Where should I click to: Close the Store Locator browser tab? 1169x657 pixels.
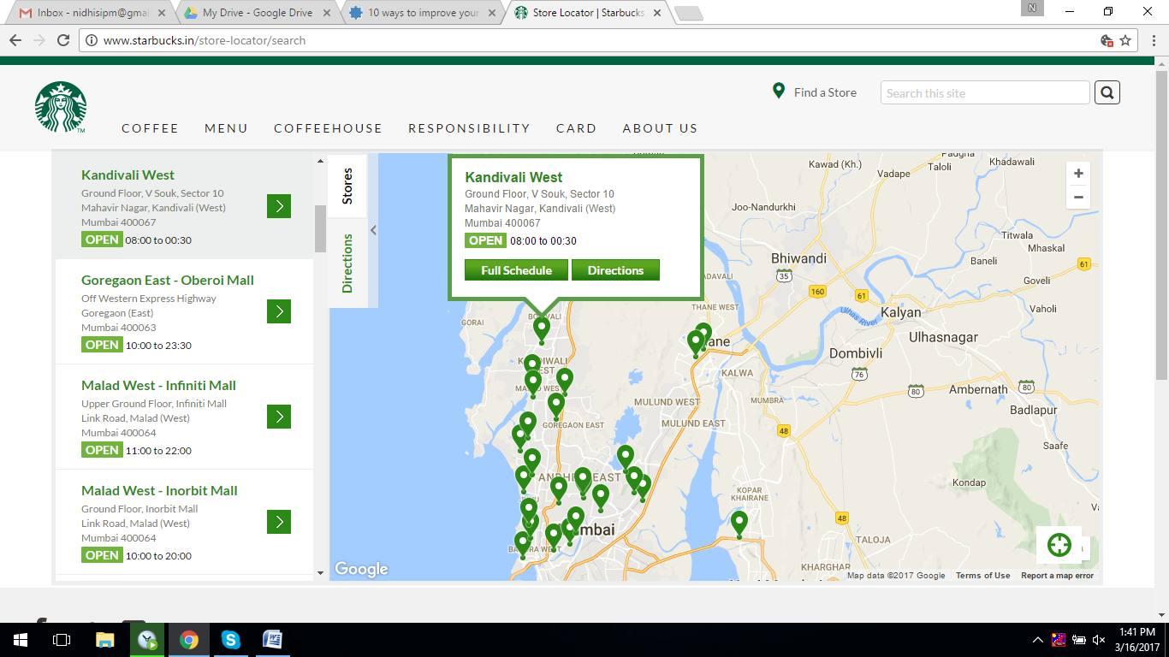click(x=656, y=13)
